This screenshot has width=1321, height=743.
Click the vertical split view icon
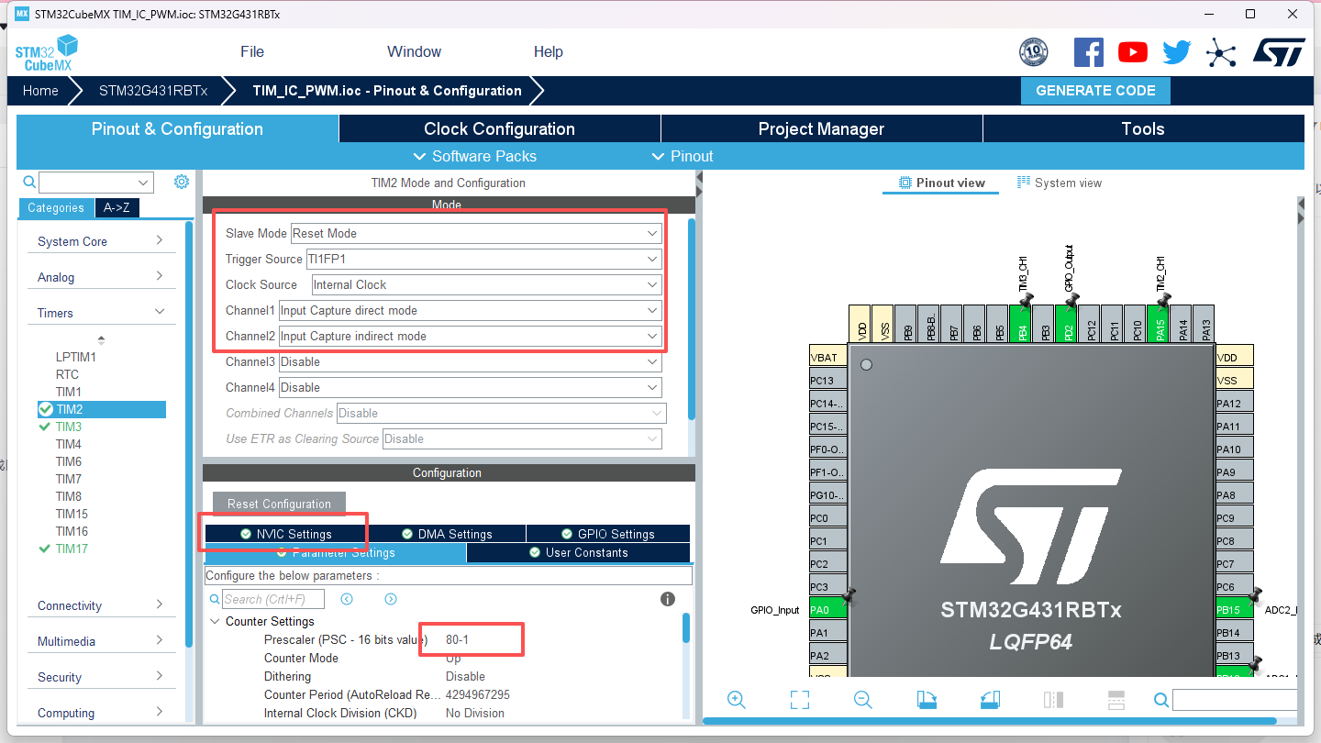pos(1053,700)
